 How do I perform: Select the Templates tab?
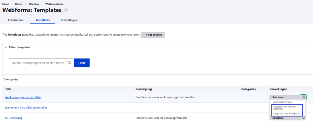[42, 20]
